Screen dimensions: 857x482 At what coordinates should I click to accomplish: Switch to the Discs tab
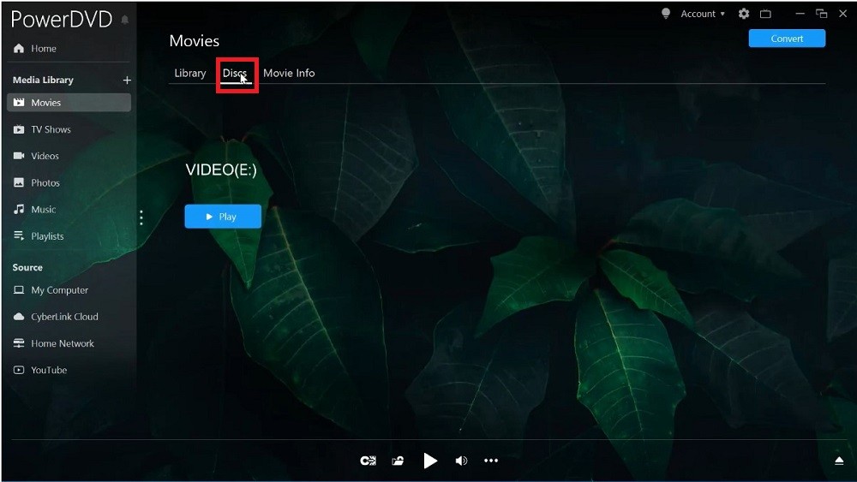point(235,73)
